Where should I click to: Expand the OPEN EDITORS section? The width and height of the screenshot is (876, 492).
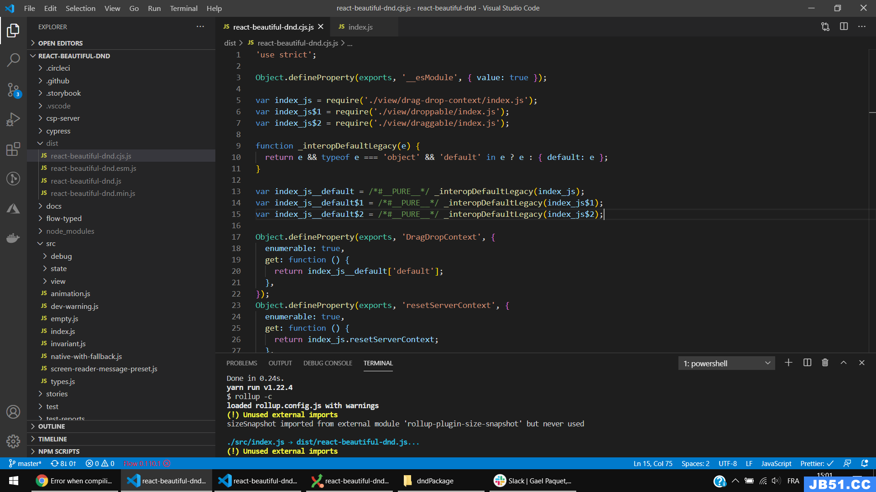click(x=121, y=43)
